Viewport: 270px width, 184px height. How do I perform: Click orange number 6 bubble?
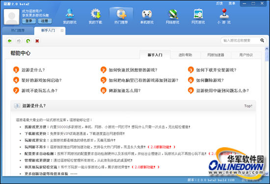191,80
